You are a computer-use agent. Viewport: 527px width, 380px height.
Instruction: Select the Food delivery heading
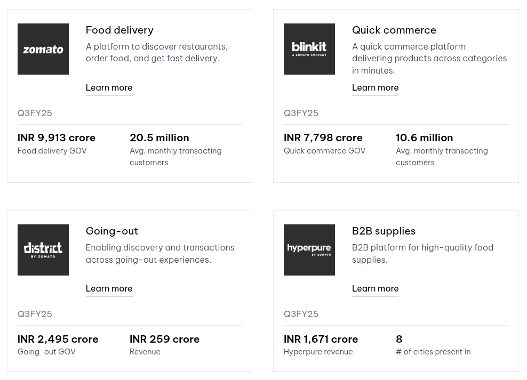[119, 30]
